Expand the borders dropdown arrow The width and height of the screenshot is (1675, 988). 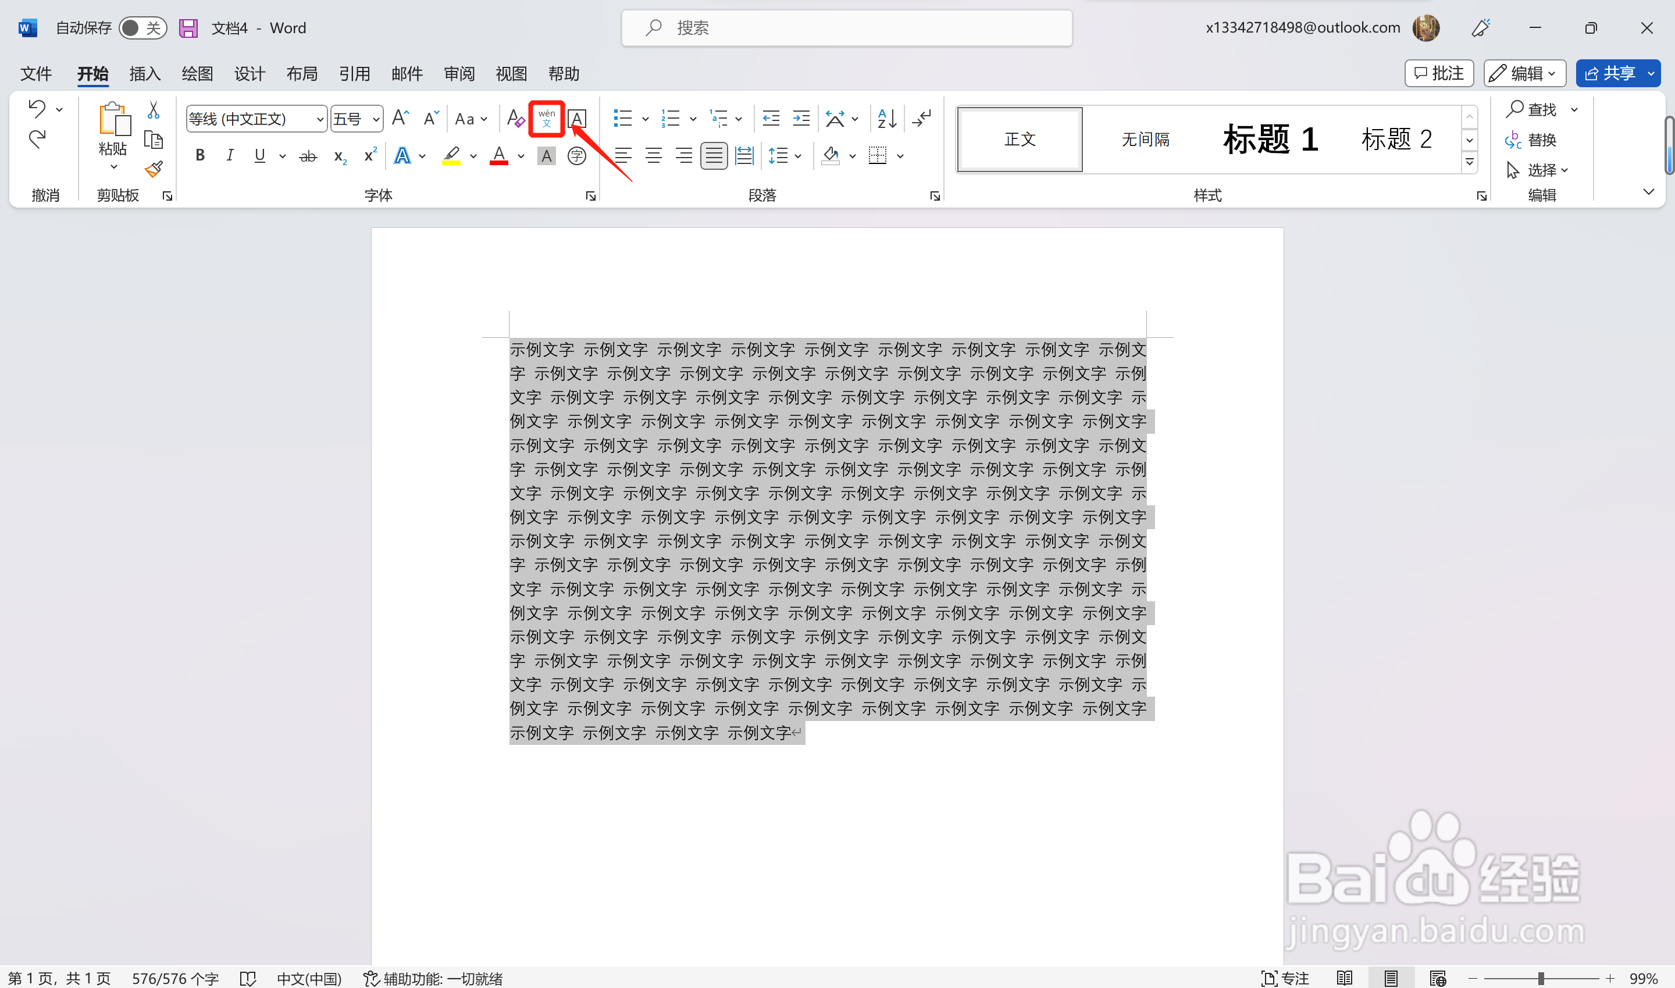tap(900, 156)
